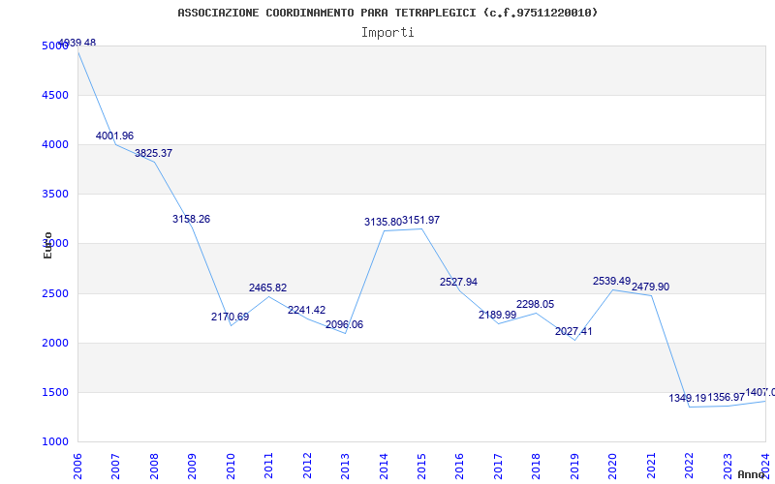The height and width of the screenshot is (484, 775).
Task: Click the Euro y-axis title
Action: point(47,245)
